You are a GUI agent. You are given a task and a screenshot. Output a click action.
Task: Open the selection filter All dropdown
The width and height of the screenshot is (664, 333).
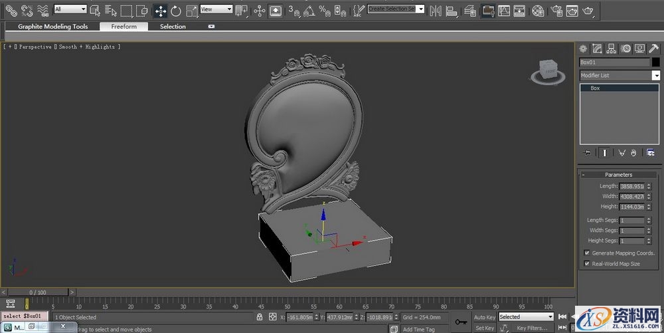pyautogui.click(x=70, y=9)
